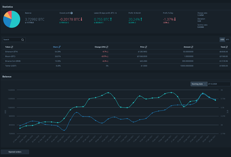The height and width of the screenshot is (157, 231).
Task: Click the Price column sort icon
Action: point(146,47)
